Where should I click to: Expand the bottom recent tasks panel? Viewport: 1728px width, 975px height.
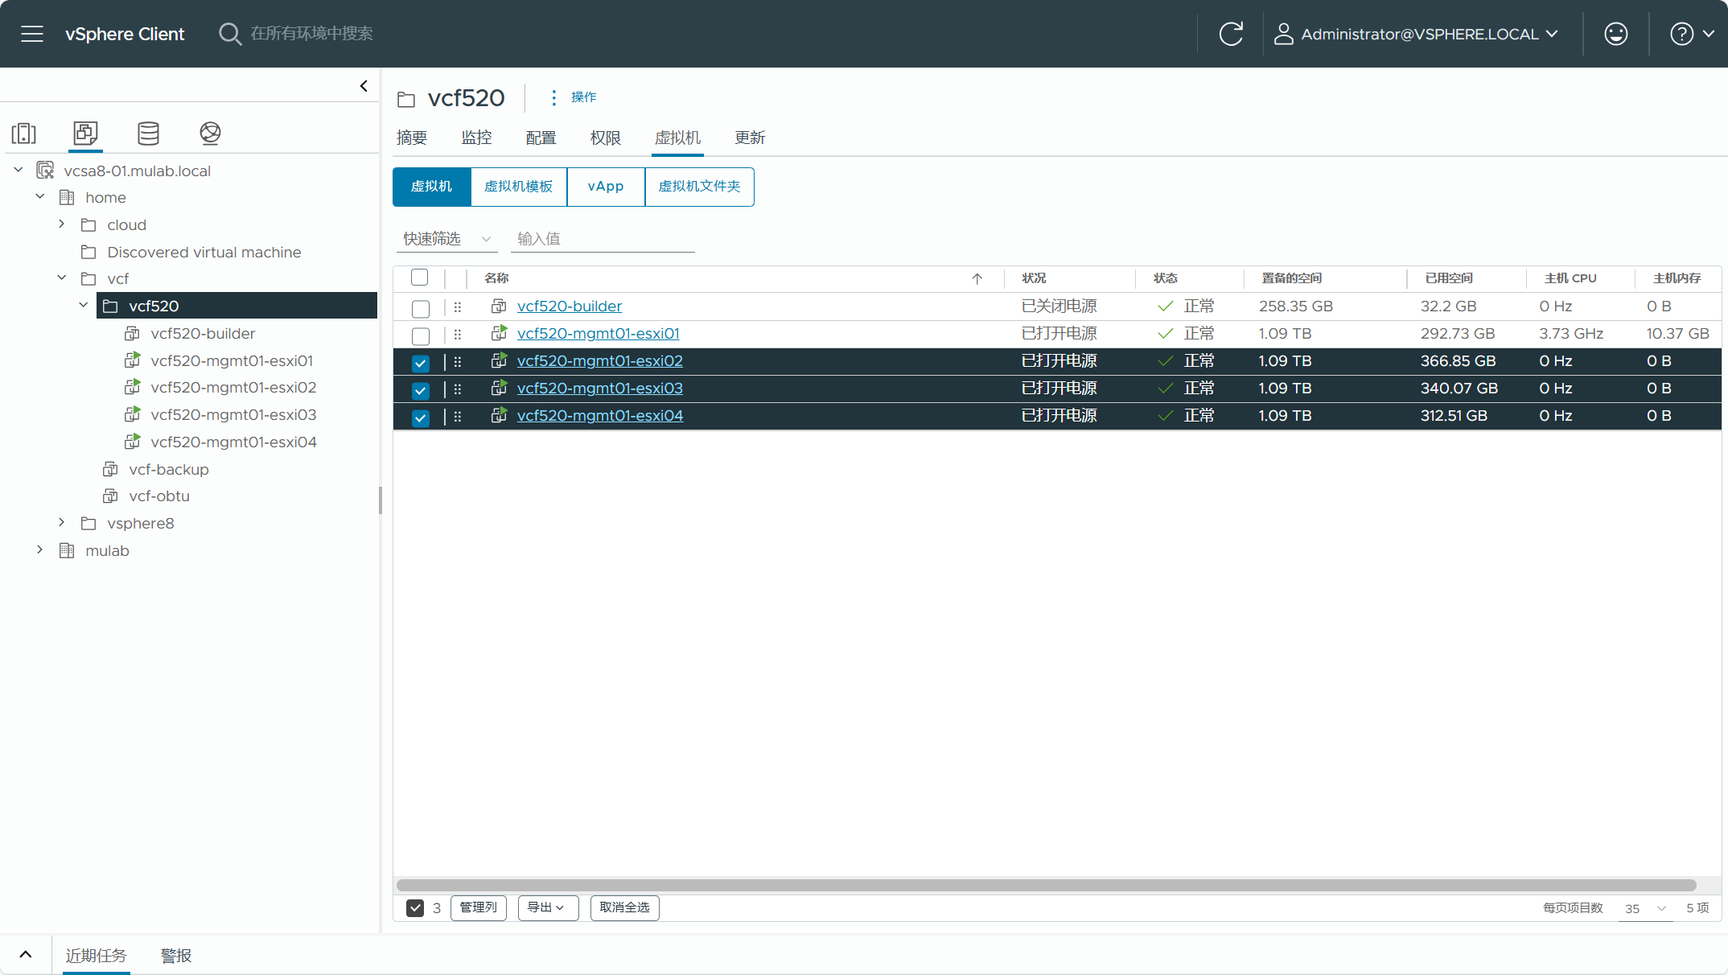click(26, 955)
